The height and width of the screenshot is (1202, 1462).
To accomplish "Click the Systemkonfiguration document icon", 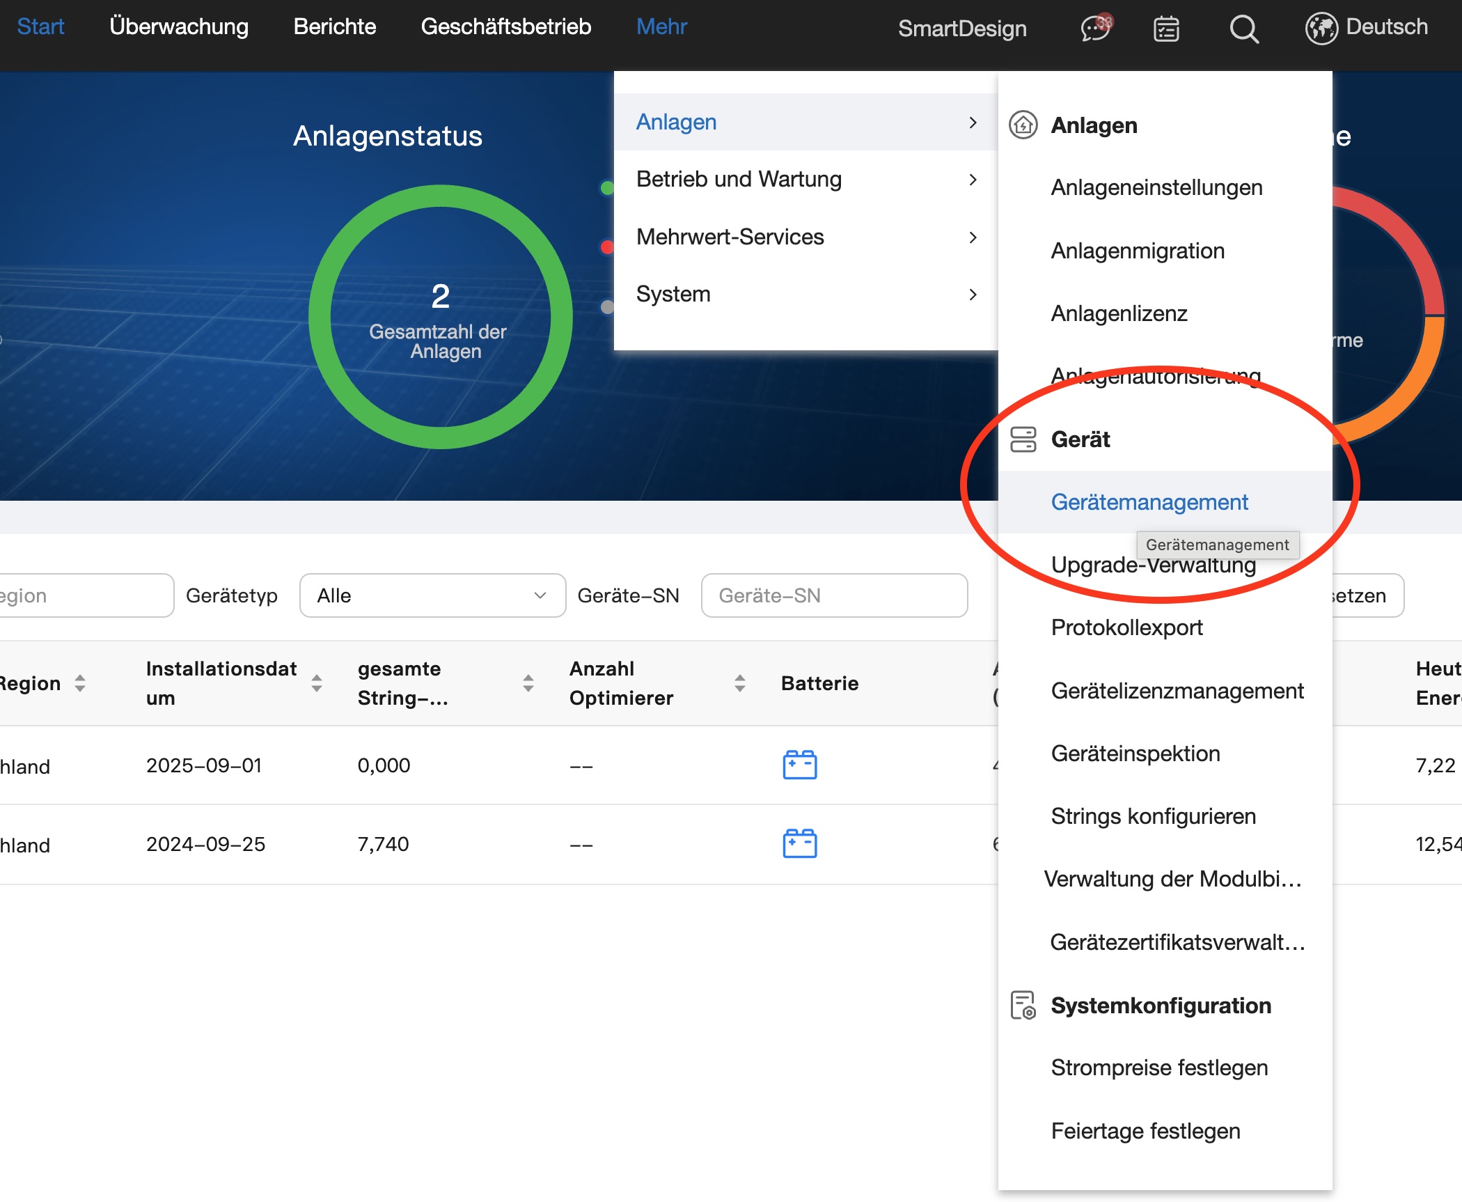I will click(x=1023, y=1005).
